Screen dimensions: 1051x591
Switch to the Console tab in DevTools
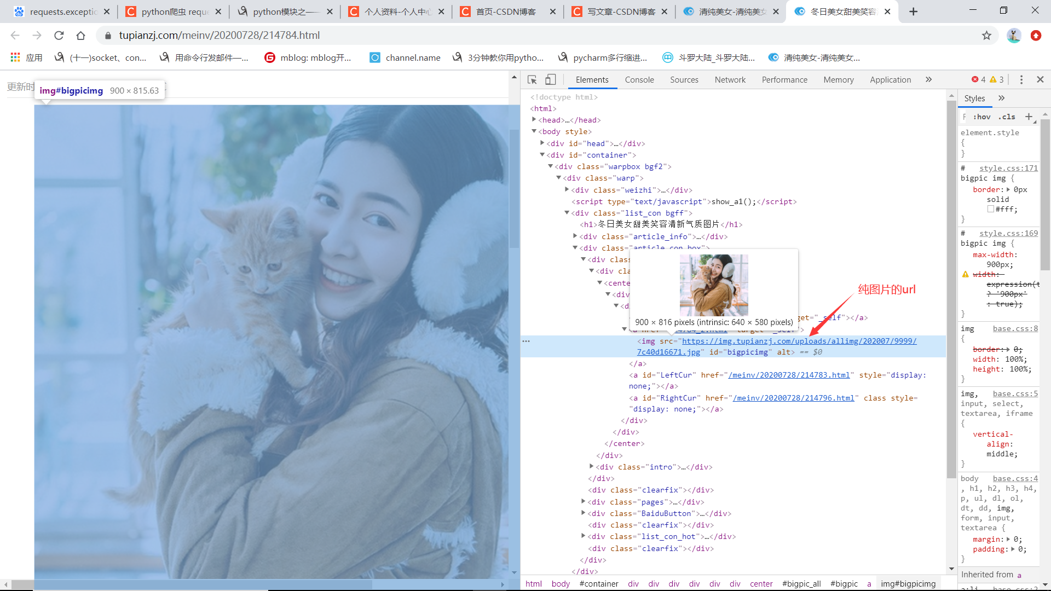pyautogui.click(x=639, y=79)
